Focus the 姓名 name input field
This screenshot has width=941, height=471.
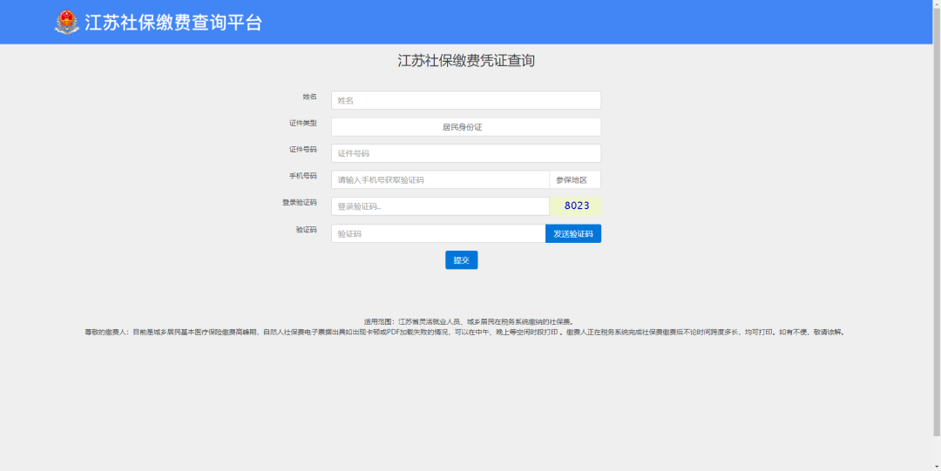[465, 100]
